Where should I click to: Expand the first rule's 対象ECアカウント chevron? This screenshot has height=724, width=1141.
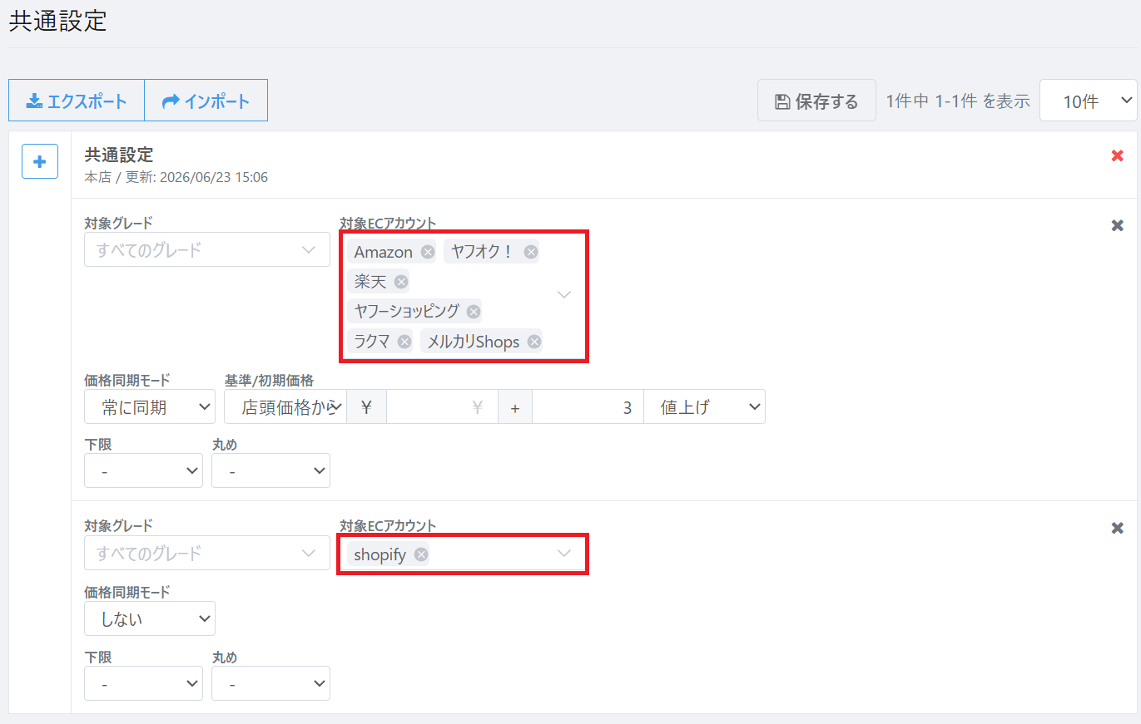(x=564, y=295)
